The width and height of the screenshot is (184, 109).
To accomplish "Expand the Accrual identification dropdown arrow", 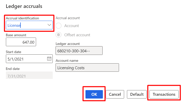I will point(49,25).
